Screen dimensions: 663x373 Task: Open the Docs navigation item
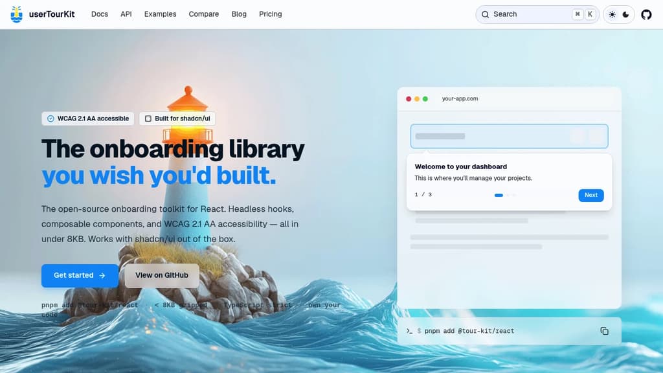[100, 14]
